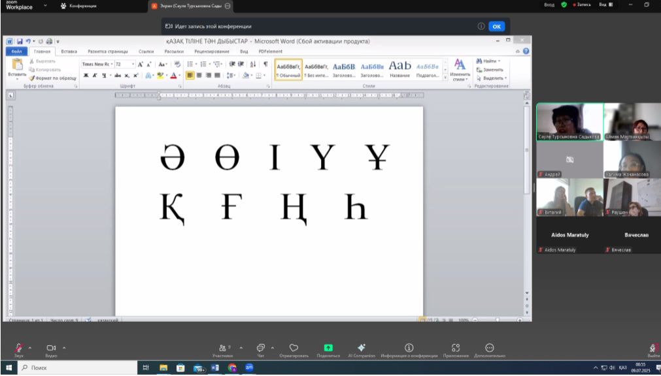Toggle bold formatting in Word ribbon
Screen dimensions: 661x376
pyautogui.click(x=86, y=75)
